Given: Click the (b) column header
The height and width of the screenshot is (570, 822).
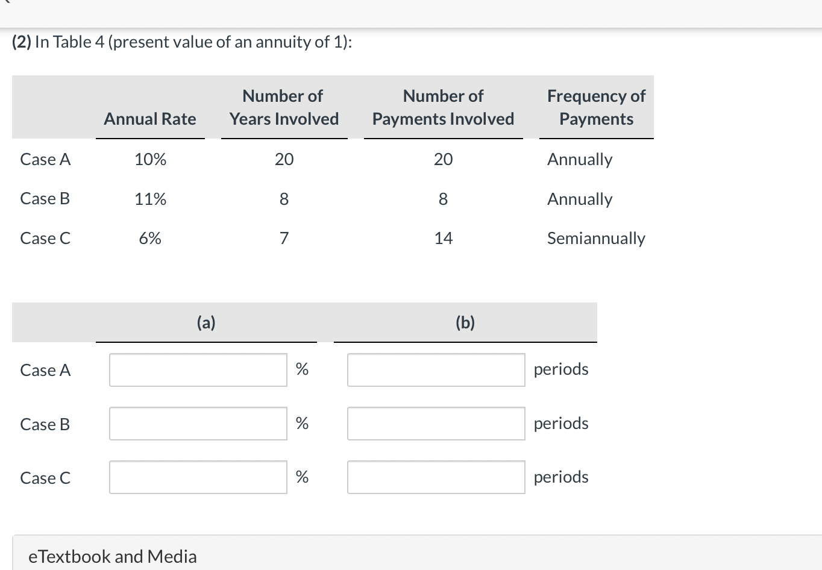Looking at the screenshot, I should click(465, 322).
